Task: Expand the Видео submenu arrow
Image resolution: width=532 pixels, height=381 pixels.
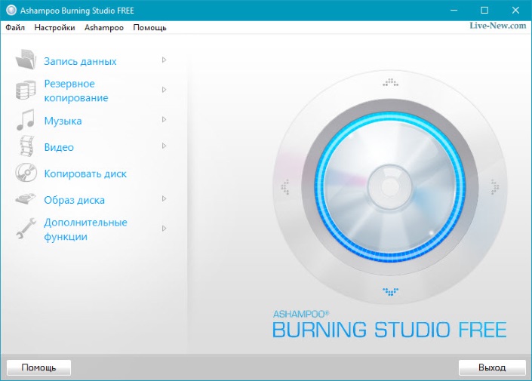Action: (x=164, y=146)
